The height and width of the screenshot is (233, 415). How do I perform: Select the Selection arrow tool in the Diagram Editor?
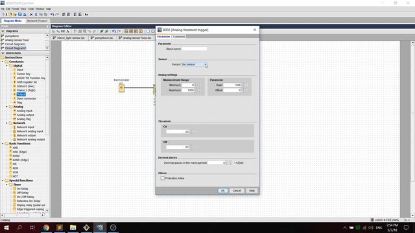(53, 31)
